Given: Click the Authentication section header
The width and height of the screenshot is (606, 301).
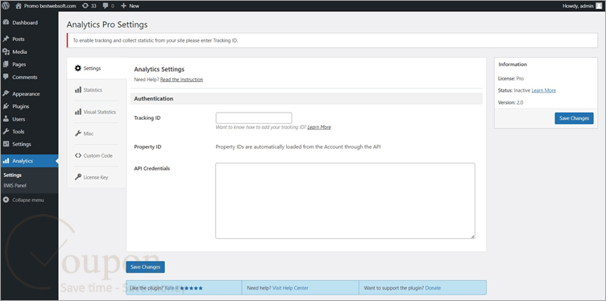Looking at the screenshot, I should pos(306,99).
